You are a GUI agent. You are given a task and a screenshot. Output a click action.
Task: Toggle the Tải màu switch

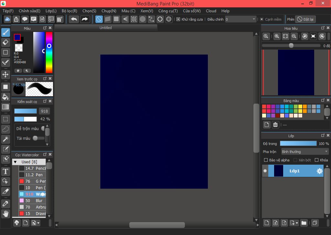[38, 138]
